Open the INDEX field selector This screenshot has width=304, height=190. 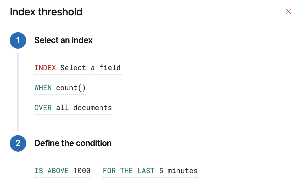(77, 68)
